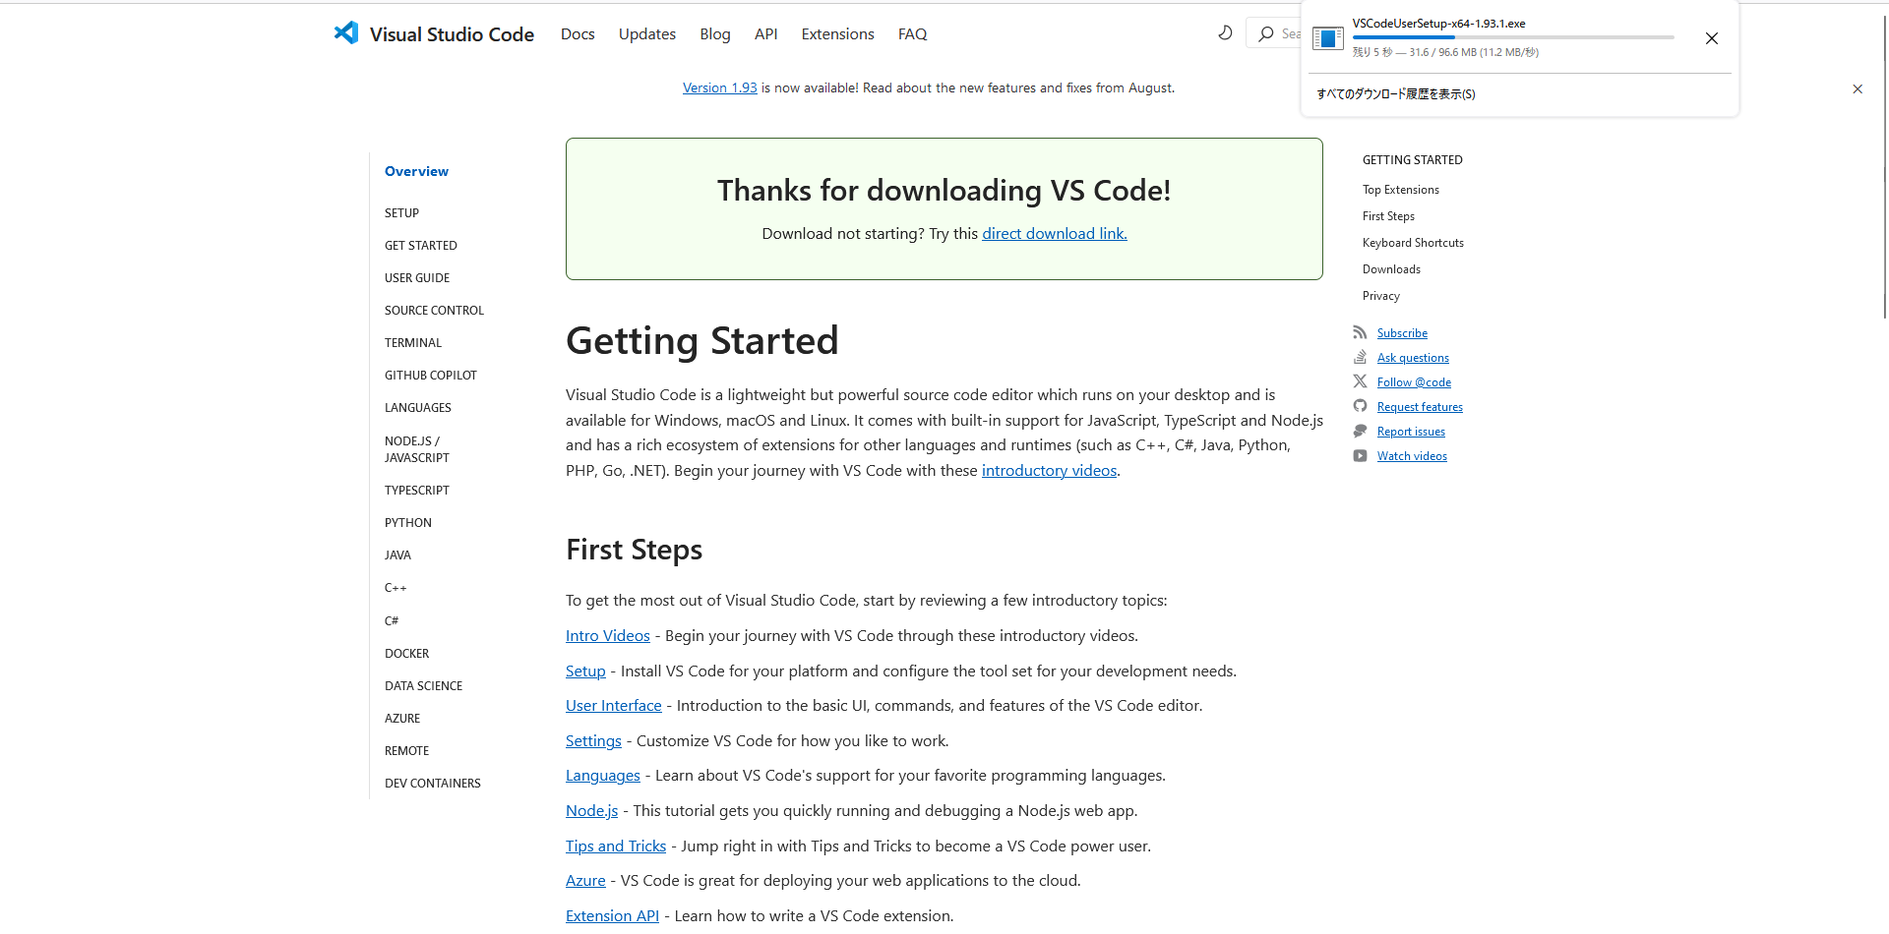
Task: Expand the DEV CONTAINERS sidebar section
Action: point(433,783)
